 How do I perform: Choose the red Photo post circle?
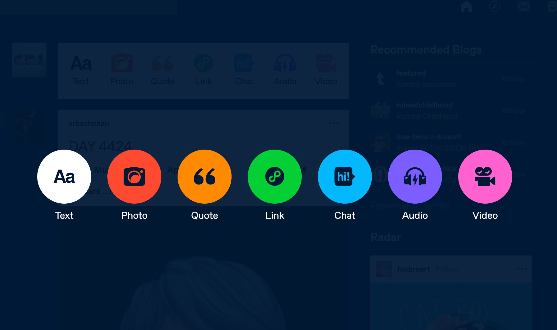(x=134, y=177)
